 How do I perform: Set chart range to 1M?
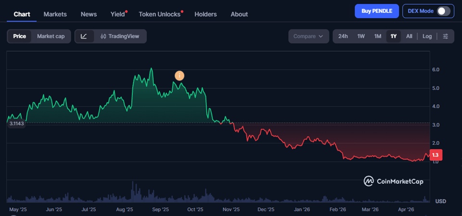[x=377, y=36]
